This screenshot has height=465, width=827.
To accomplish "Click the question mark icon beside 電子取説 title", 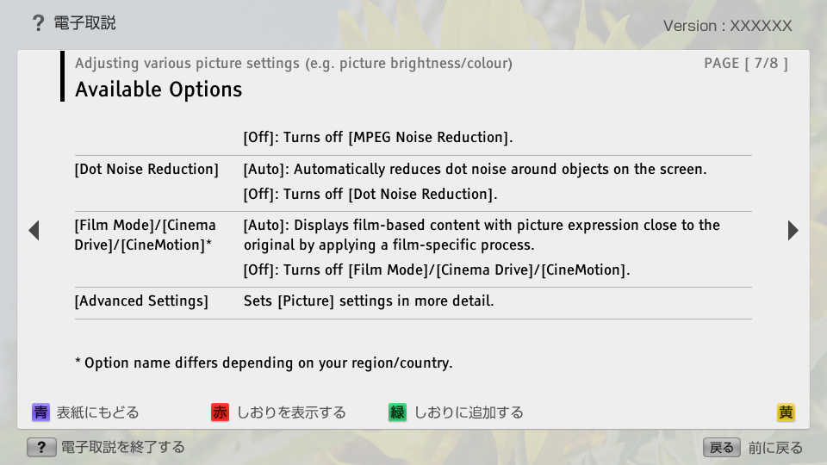I will tap(38, 23).
